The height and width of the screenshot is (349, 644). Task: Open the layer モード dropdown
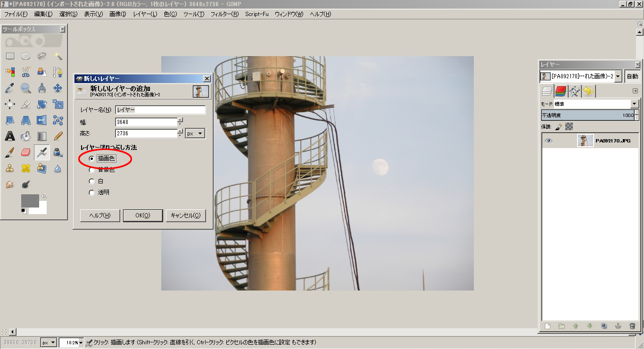pos(596,104)
